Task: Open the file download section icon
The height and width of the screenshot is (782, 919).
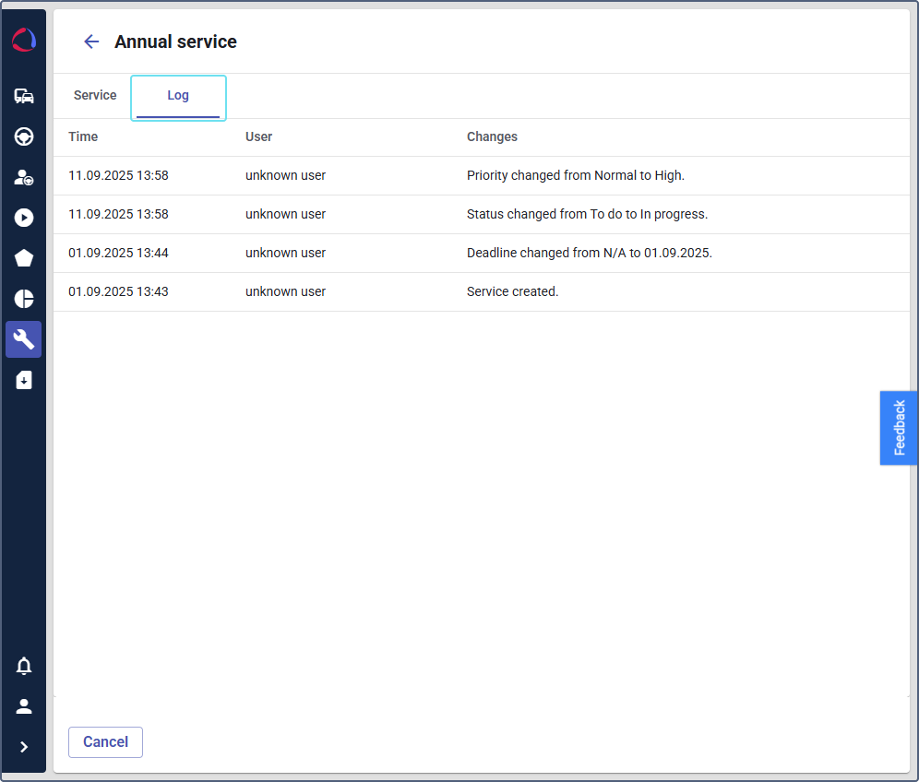Action: point(24,380)
